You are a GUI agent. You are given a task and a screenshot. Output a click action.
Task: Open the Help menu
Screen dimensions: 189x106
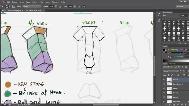point(63,2)
